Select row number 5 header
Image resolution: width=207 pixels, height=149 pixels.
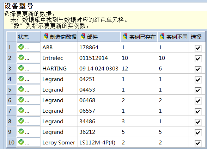click(x=11, y=90)
